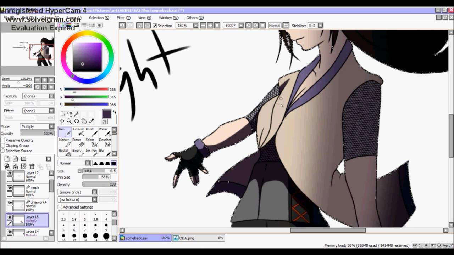
Task: Swap foreground and background colors
Action: (x=114, y=112)
